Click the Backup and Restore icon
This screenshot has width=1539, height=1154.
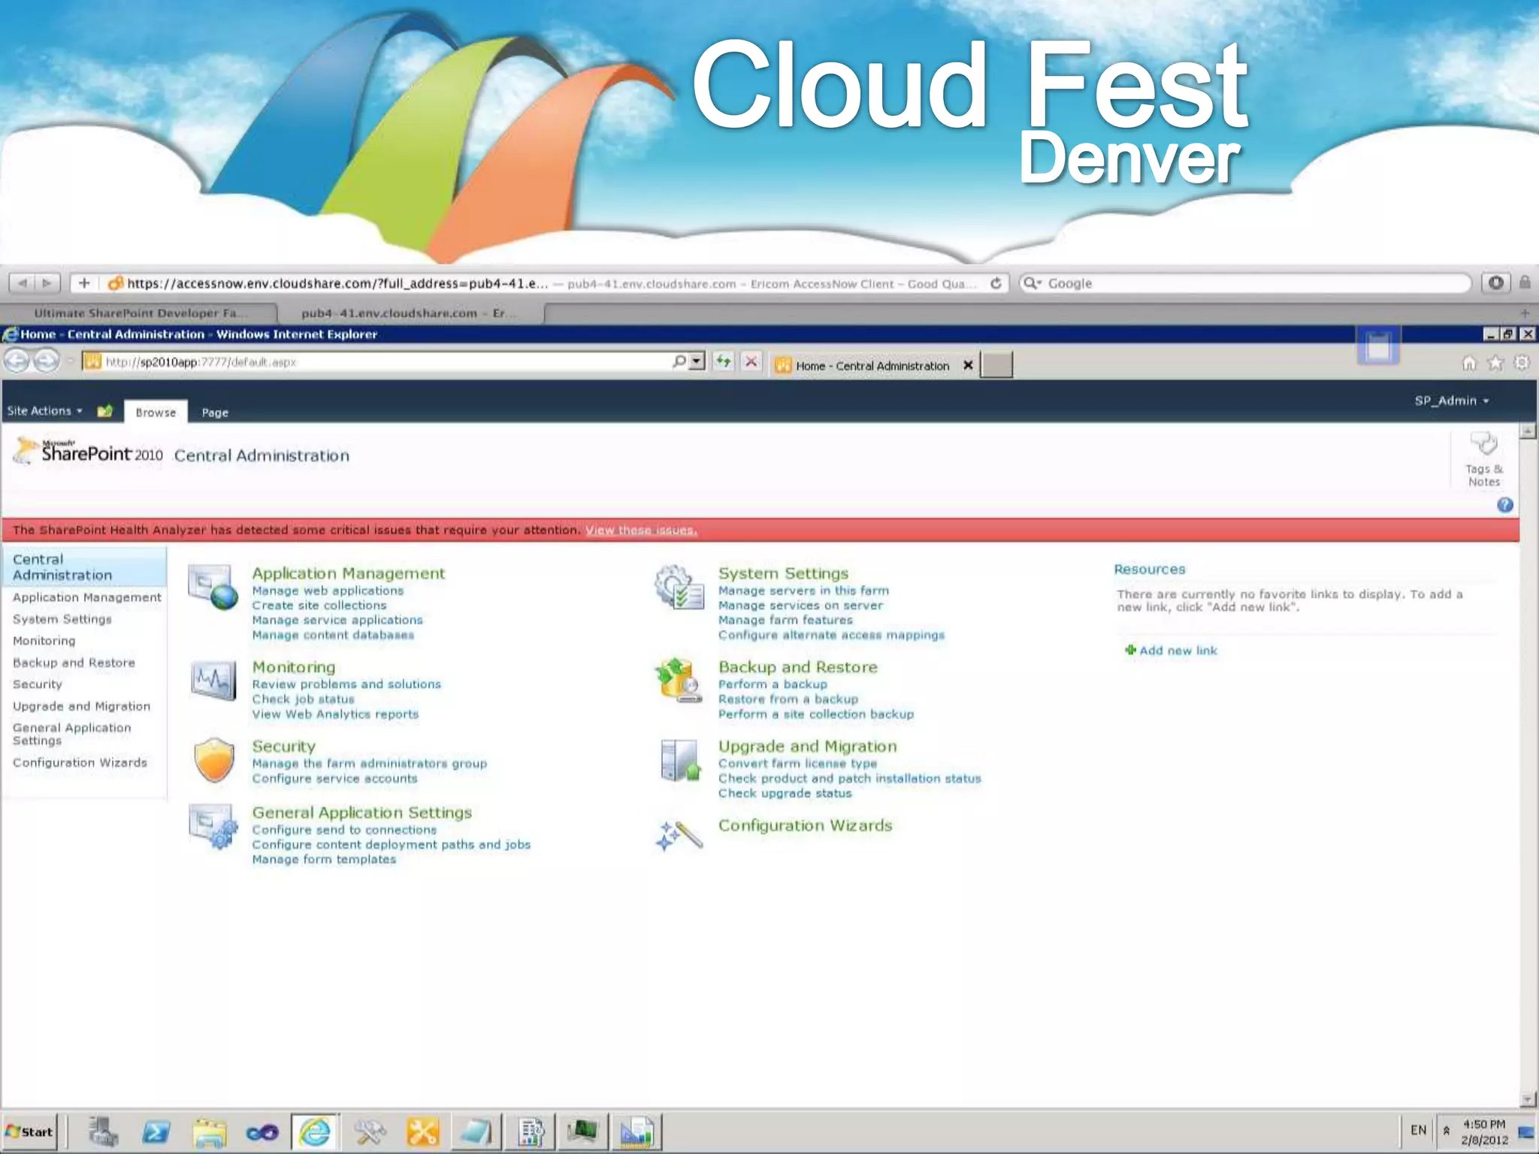(679, 680)
